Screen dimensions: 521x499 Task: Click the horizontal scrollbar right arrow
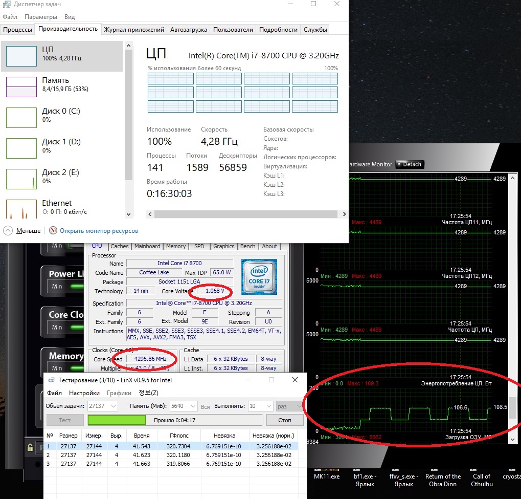pyautogui.click(x=344, y=214)
